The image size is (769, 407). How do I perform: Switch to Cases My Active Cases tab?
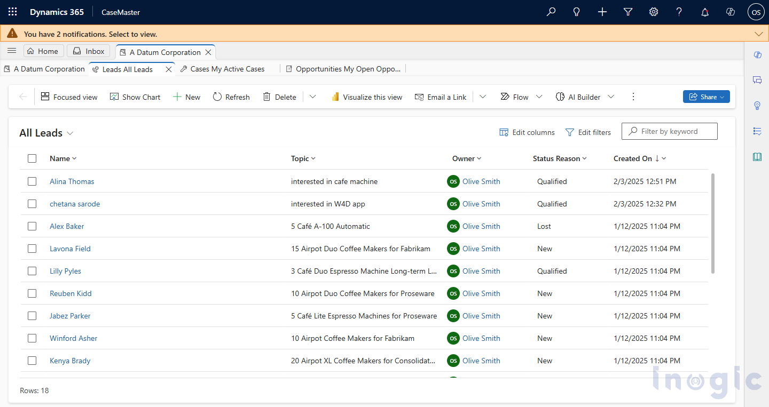223,69
